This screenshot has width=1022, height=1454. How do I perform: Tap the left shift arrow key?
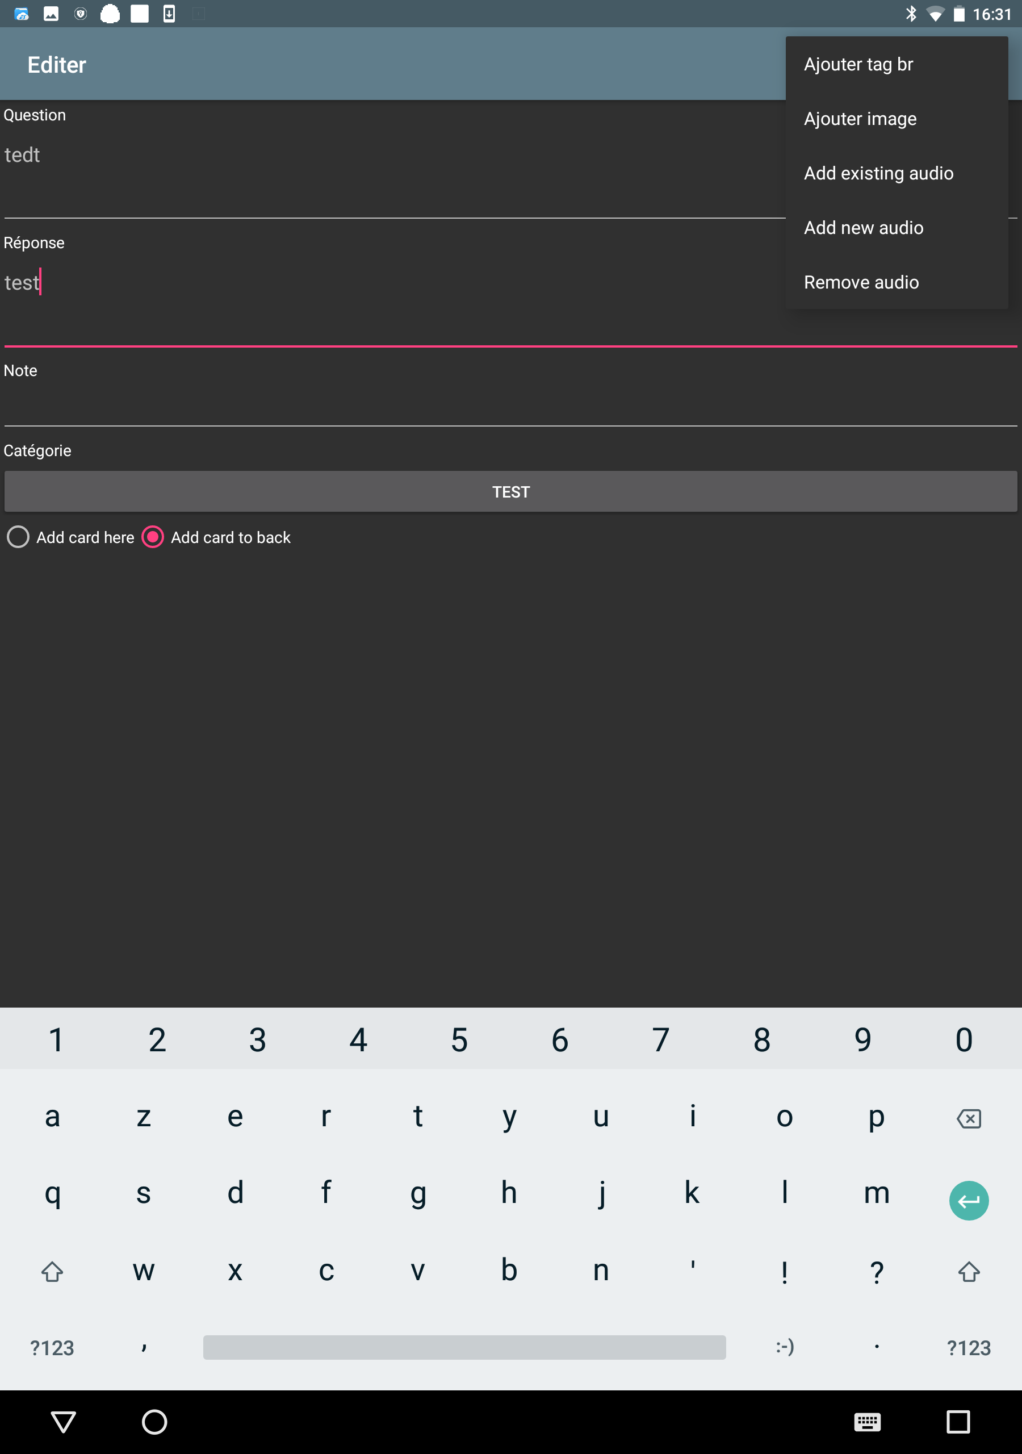coord(52,1272)
